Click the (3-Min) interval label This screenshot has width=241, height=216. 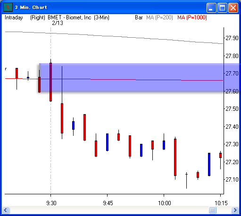click(101, 17)
